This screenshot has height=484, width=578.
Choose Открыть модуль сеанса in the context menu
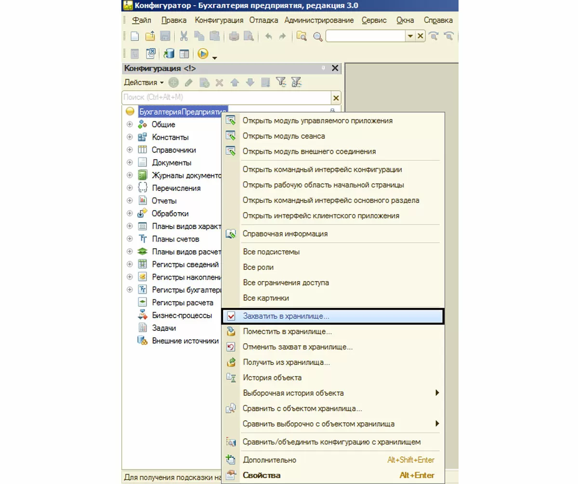point(332,136)
